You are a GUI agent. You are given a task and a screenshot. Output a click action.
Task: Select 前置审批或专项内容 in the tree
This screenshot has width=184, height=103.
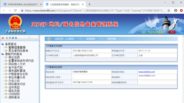tap(21, 61)
